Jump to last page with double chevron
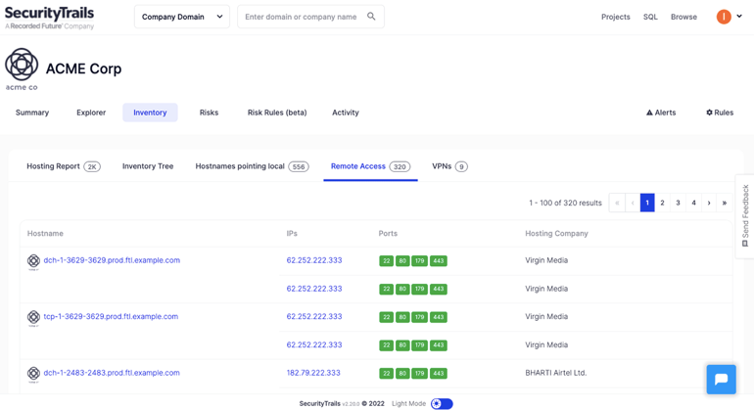 coord(725,203)
